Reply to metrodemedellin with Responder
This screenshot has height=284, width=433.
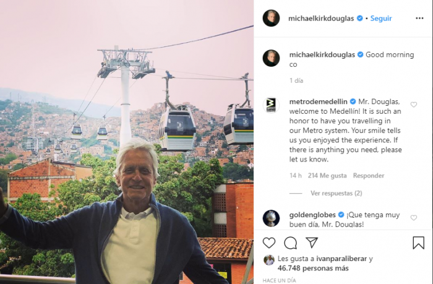tap(369, 176)
